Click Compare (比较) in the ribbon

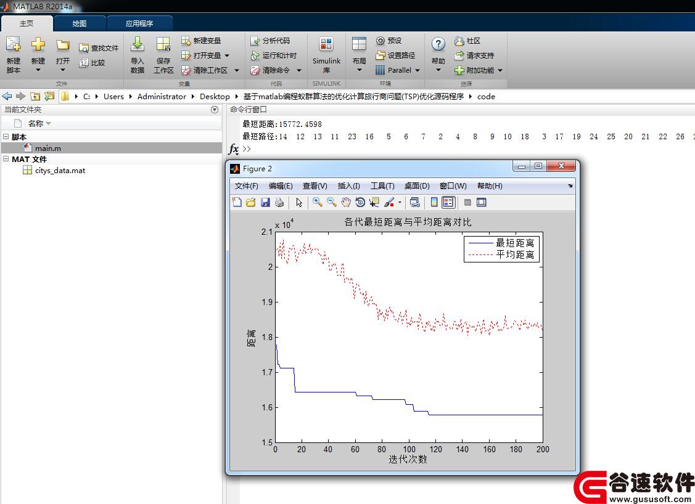[93, 63]
